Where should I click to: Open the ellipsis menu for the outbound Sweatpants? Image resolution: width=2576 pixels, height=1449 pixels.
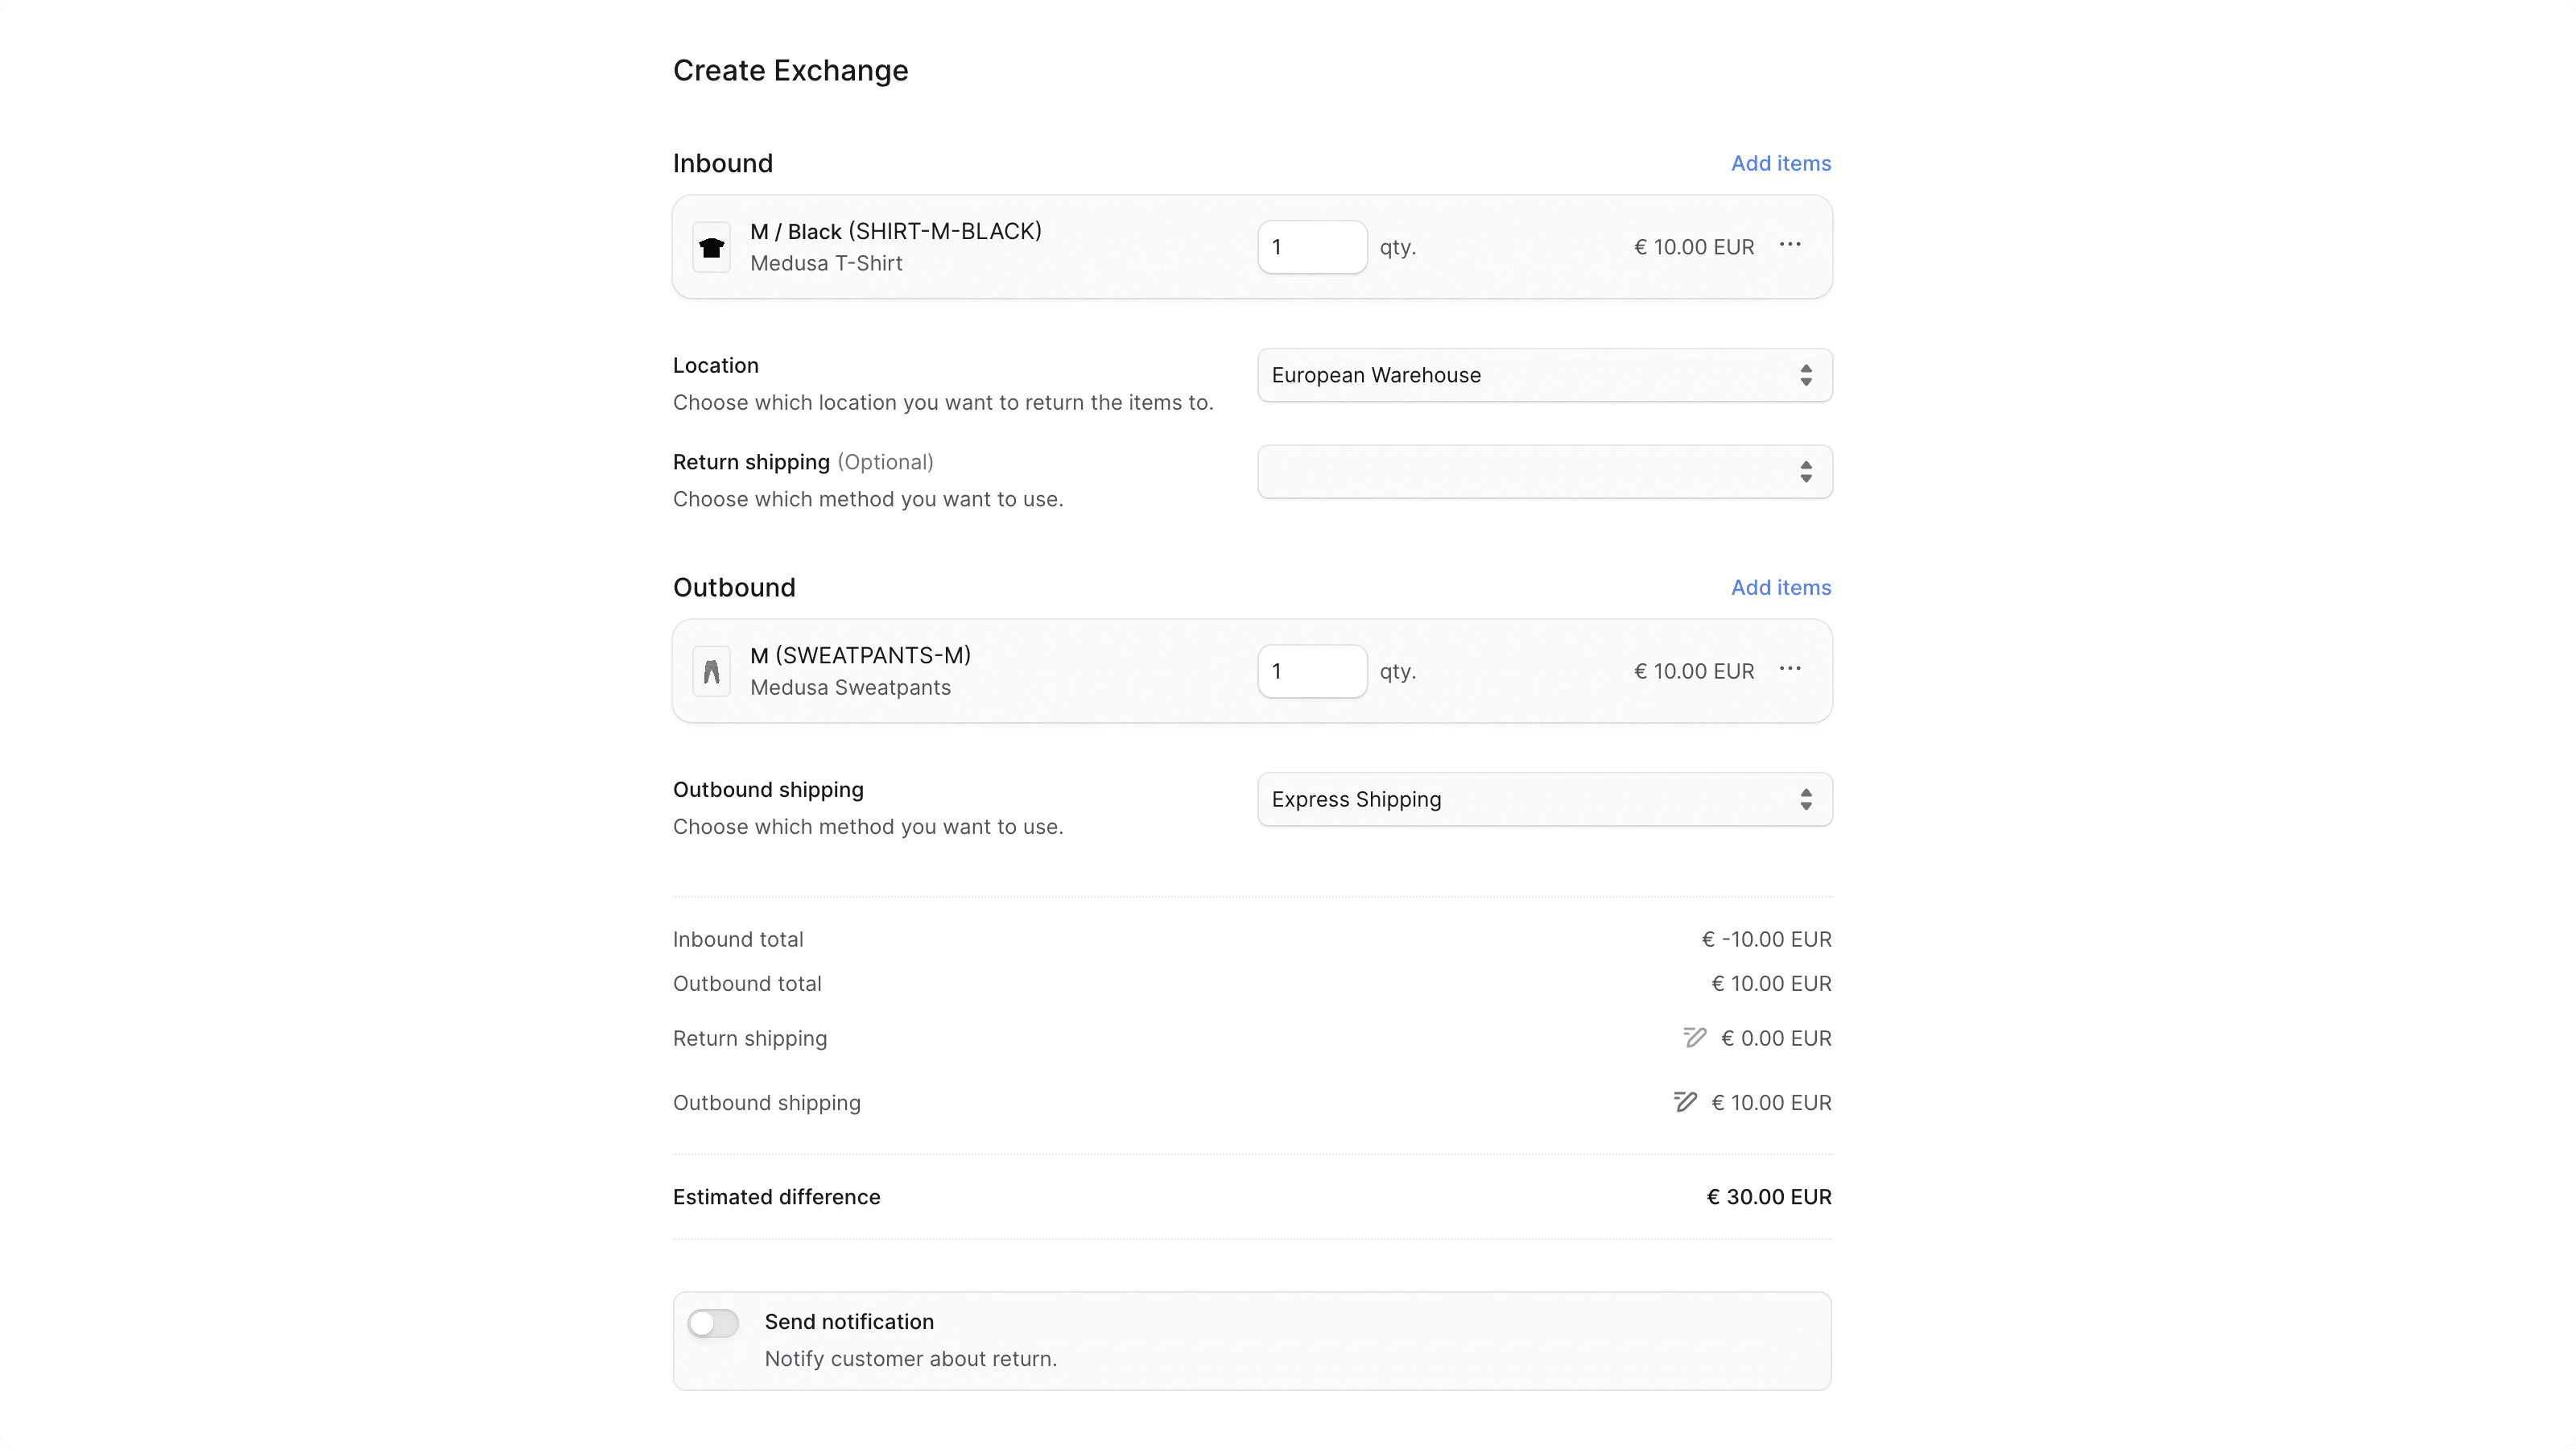coord(1790,670)
